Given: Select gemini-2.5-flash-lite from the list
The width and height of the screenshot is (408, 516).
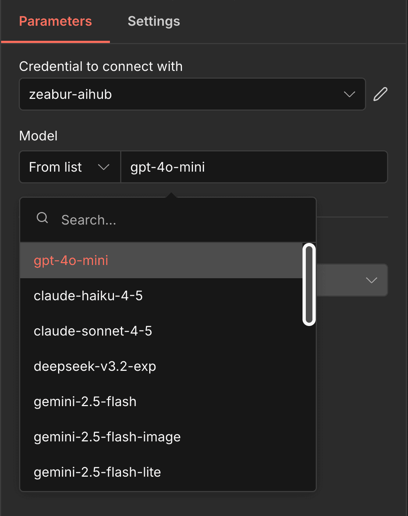Looking at the screenshot, I should point(97,472).
